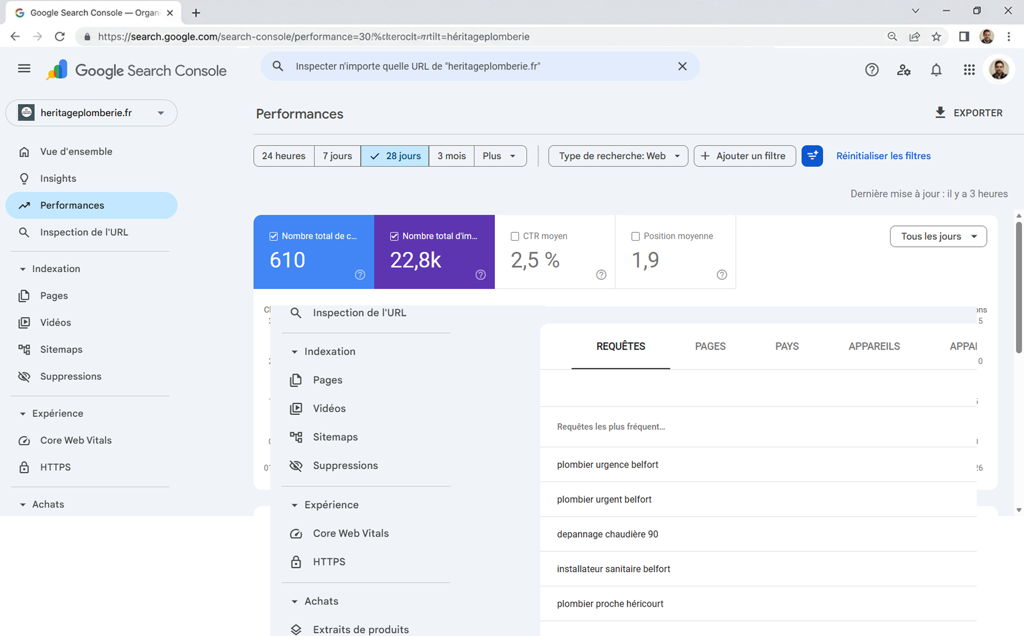Viewport: 1024px width, 636px height.
Task: Open the notifications bell
Action: [x=936, y=70]
